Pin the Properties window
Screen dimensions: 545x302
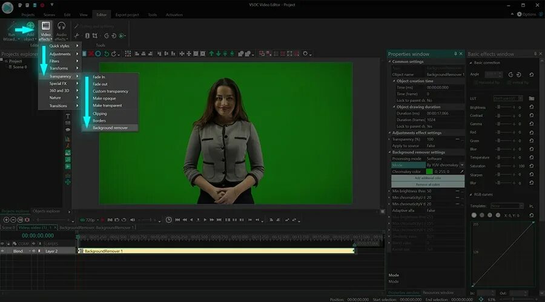click(x=455, y=54)
